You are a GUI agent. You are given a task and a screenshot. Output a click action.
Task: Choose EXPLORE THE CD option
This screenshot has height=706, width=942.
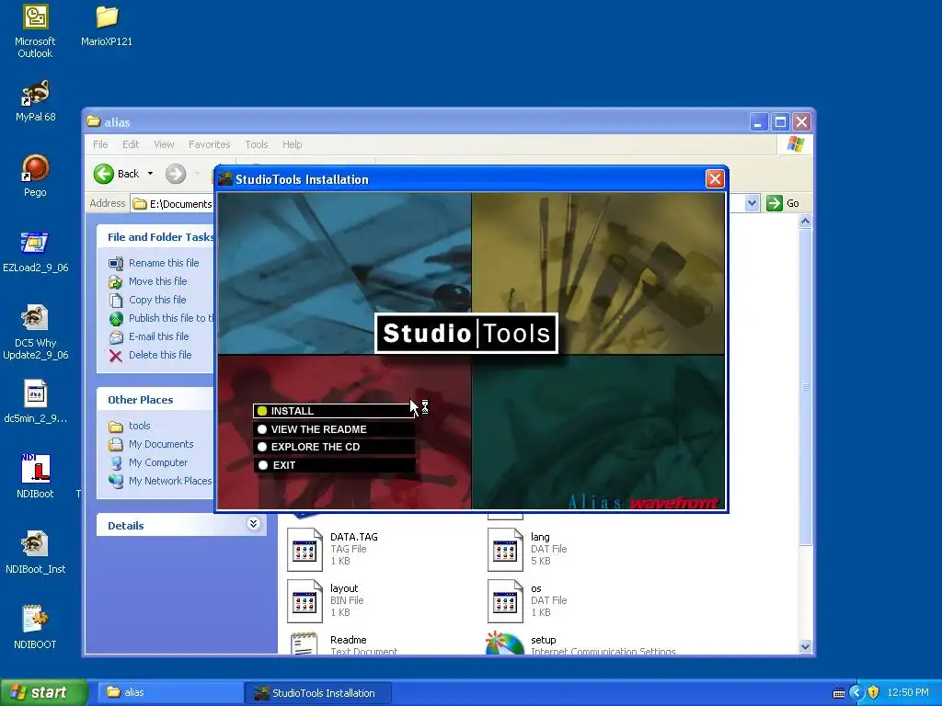(x=334, y=447)
